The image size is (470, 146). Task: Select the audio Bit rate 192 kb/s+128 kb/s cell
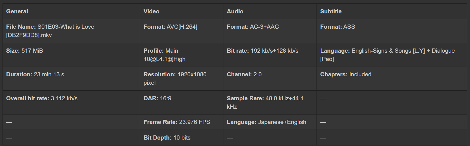(263, 51)
